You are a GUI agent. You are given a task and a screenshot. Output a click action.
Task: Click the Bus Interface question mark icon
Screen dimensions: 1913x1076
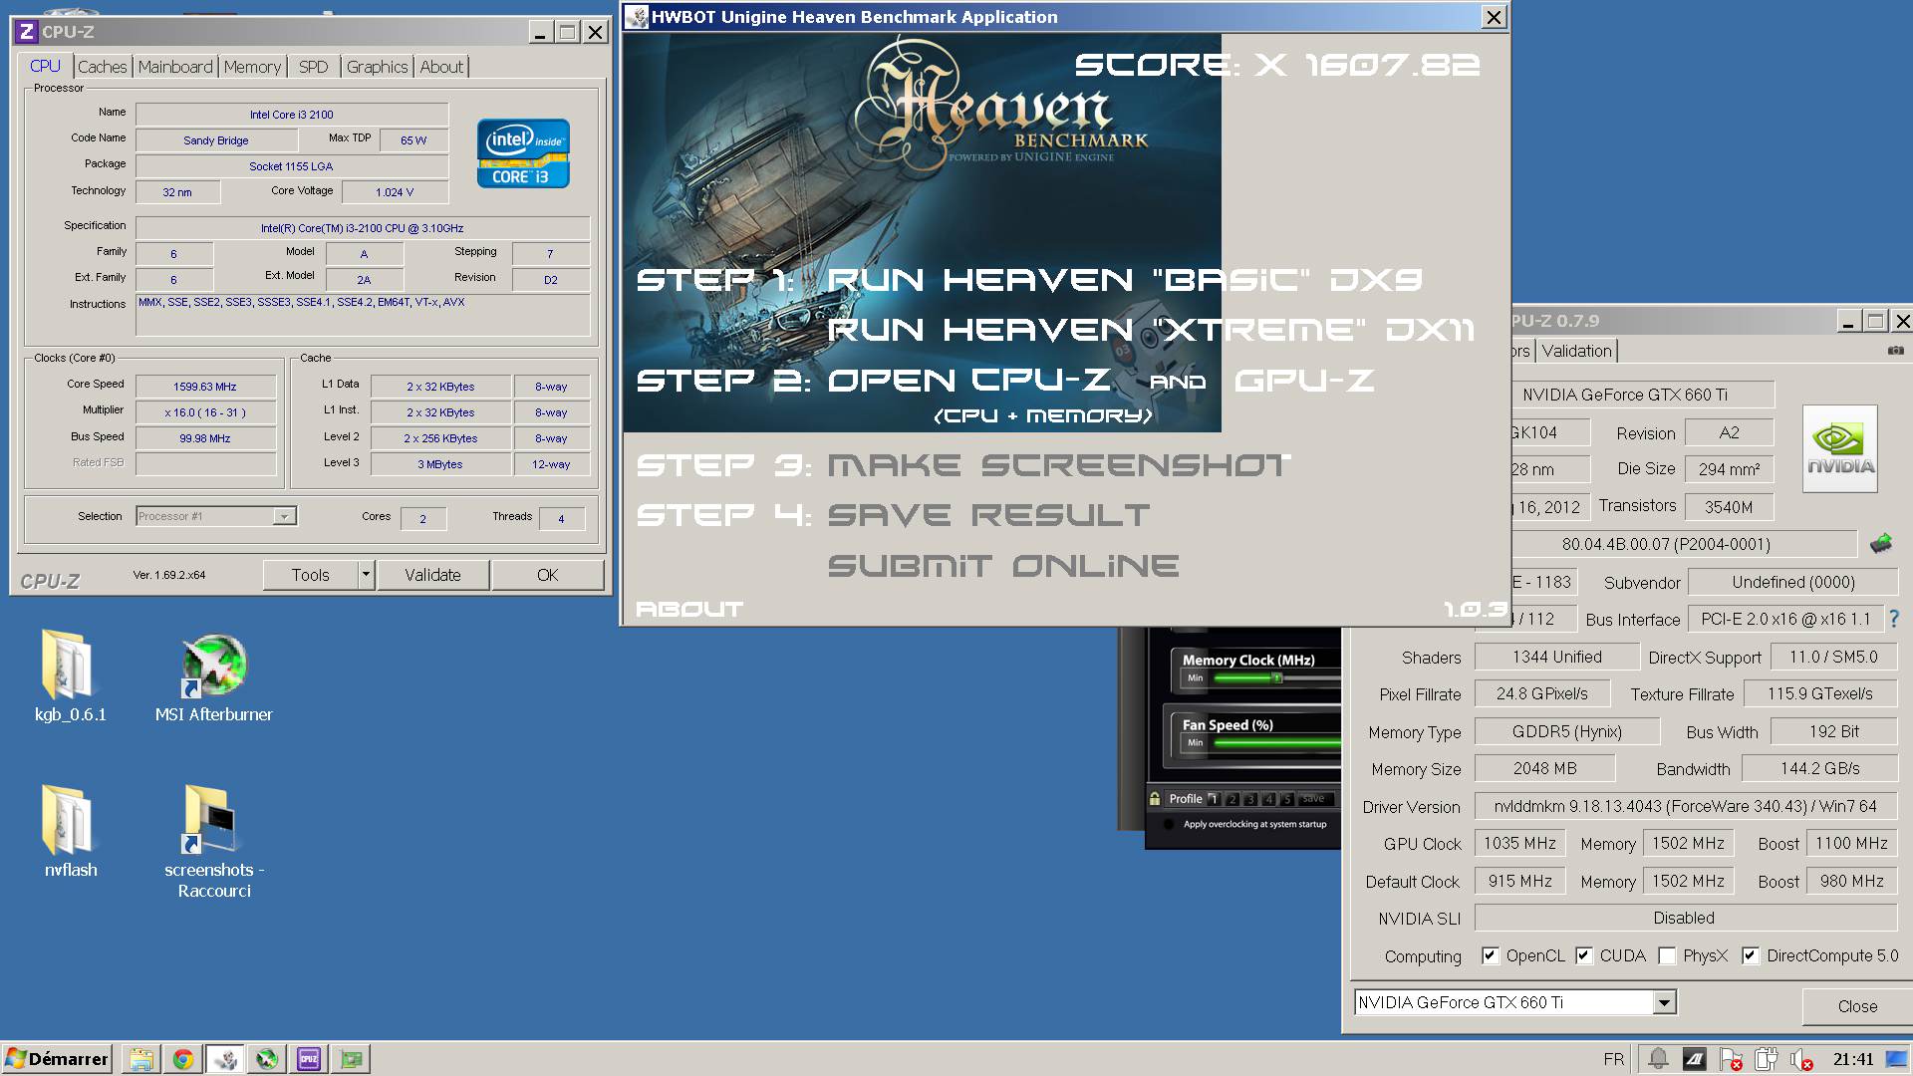(1894, 619)
